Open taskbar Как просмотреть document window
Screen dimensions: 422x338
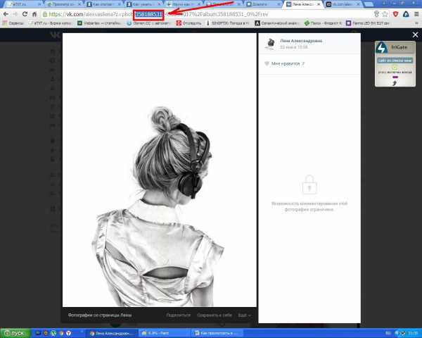[217, 333]
